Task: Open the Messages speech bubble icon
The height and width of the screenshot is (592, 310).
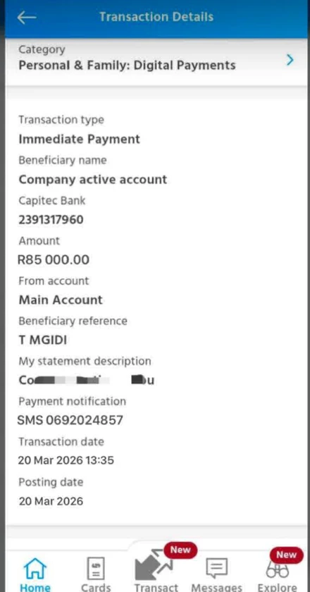Action: [x=216, y=569]
